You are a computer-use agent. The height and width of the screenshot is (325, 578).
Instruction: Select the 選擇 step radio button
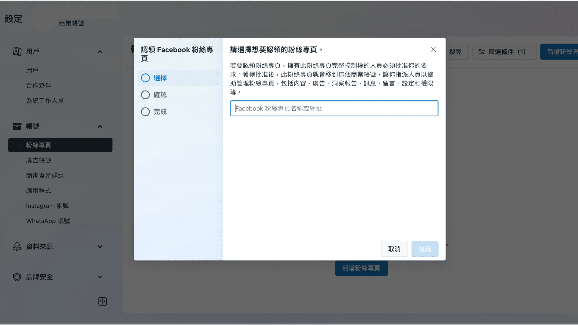click(x=145, y=78)
